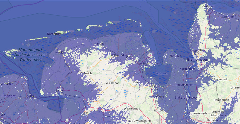
Task: Select the Esens town label
Action: coord(101,44)
